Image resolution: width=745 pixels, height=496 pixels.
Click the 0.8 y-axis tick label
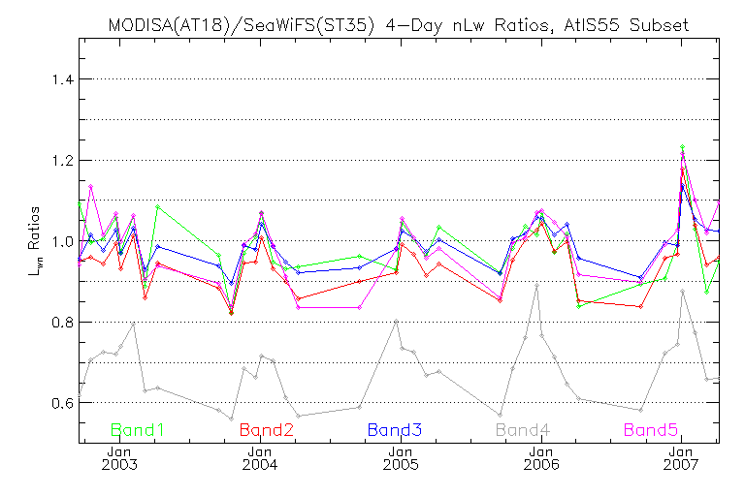pyautogui.click(x=63, y=323)
